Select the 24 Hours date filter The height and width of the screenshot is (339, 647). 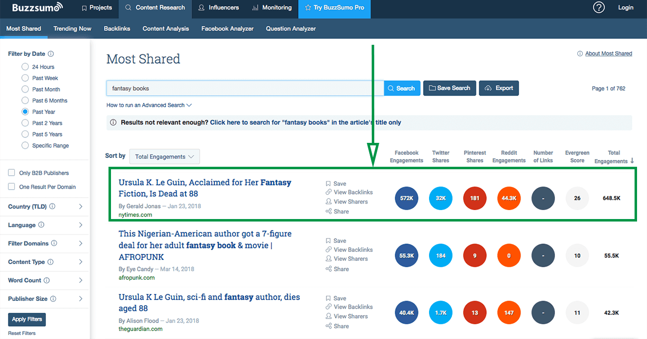point(25,67)
